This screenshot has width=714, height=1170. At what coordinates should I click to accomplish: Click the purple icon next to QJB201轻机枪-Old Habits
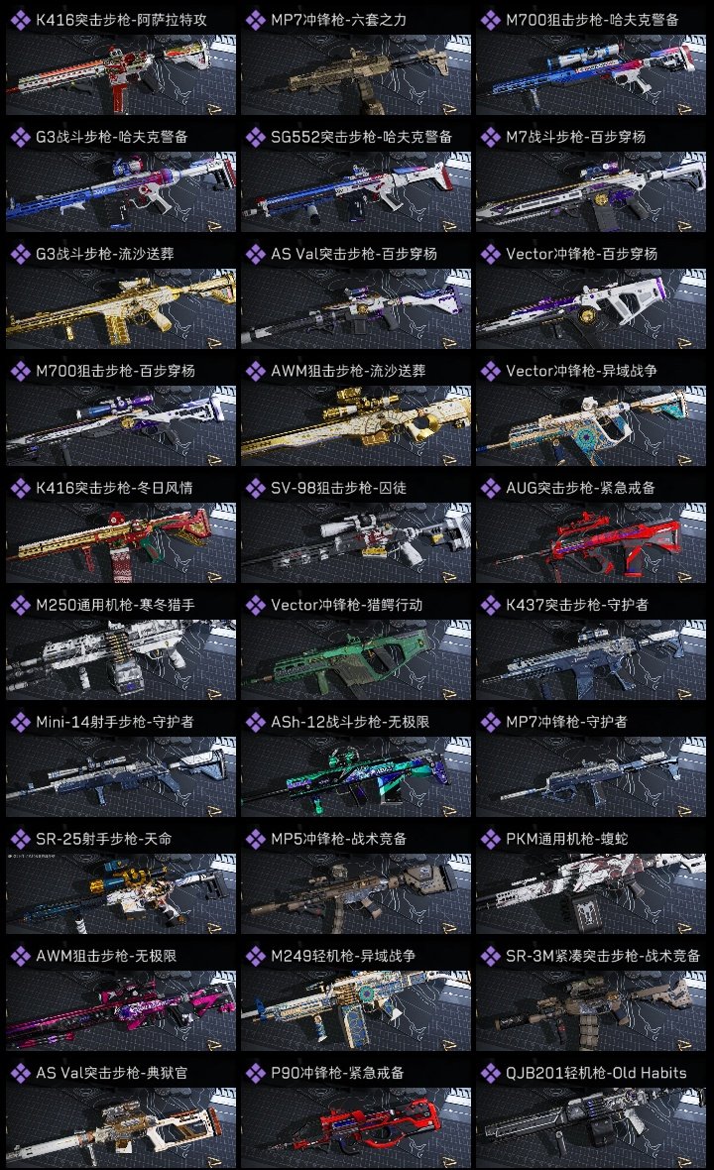(x=490, y=1073)
